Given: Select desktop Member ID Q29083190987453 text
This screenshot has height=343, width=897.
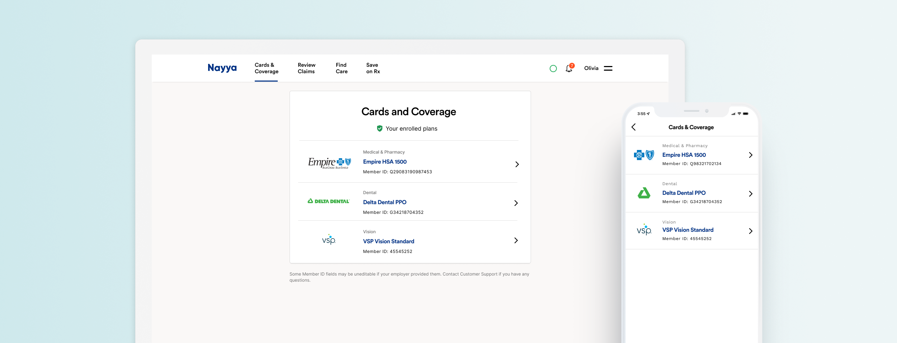Looking at the screenshot, I should pyautogui.click(x=398, y=172).
